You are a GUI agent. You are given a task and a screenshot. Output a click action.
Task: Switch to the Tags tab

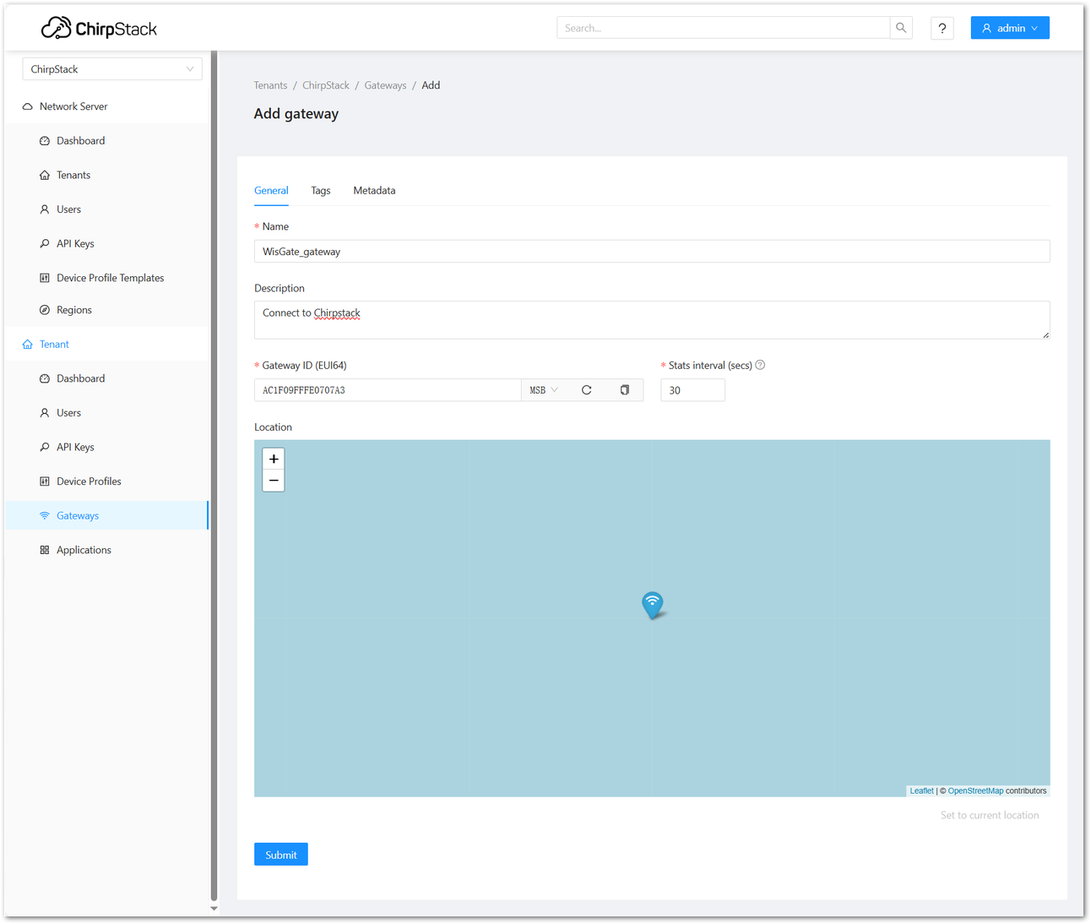(320, 190)
